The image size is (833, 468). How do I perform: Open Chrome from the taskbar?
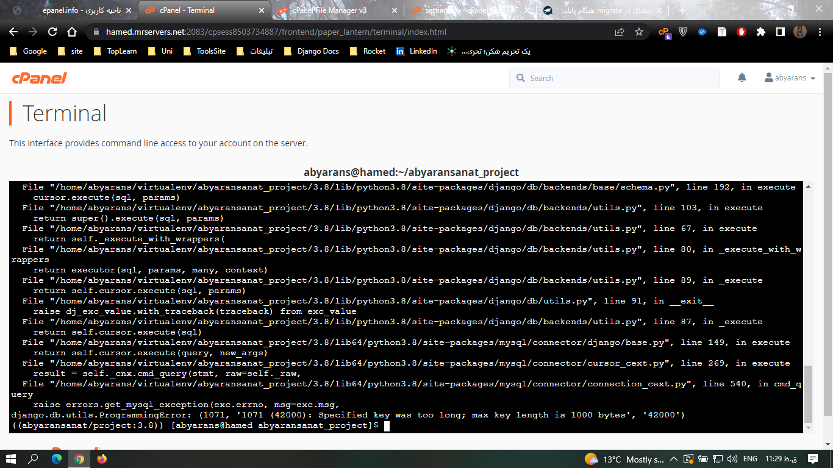79,459
